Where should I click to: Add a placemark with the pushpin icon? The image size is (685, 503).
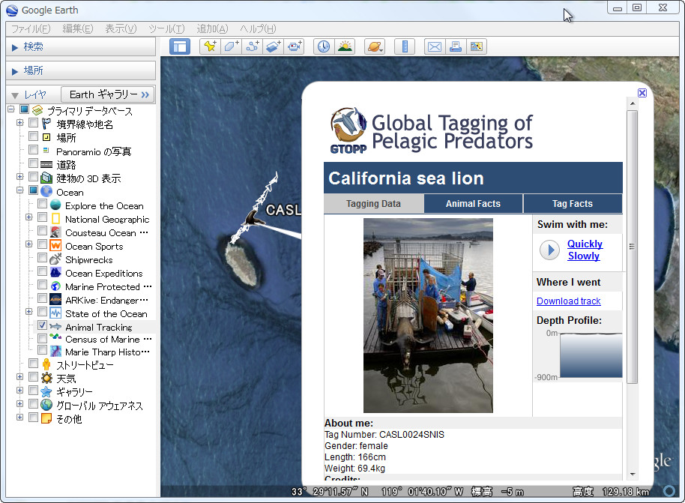[x=210, y=46]
